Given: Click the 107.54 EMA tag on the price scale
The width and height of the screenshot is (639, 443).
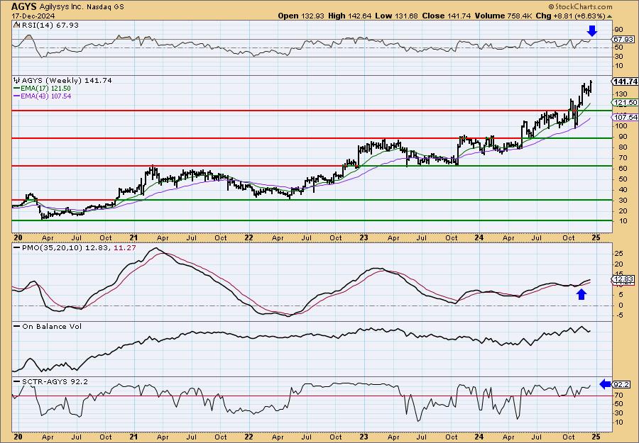Looking at the screenshot, I should pos(625,117).
